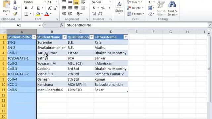Screen dimensions: 212x119
Task: Click Insert Function fx icon
Action: 62,25
